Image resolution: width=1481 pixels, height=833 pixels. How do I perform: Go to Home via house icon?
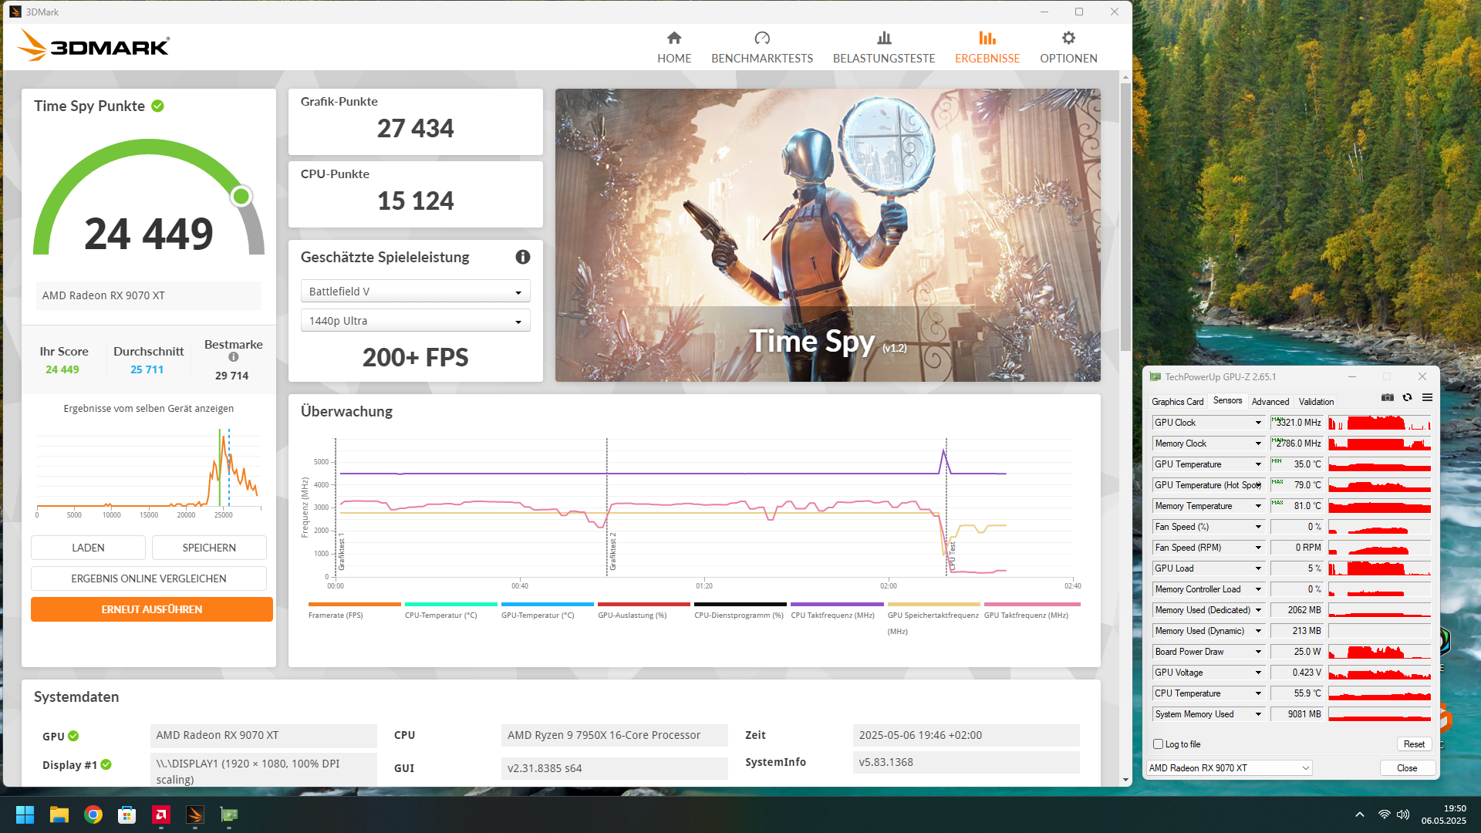pos(673,38)
